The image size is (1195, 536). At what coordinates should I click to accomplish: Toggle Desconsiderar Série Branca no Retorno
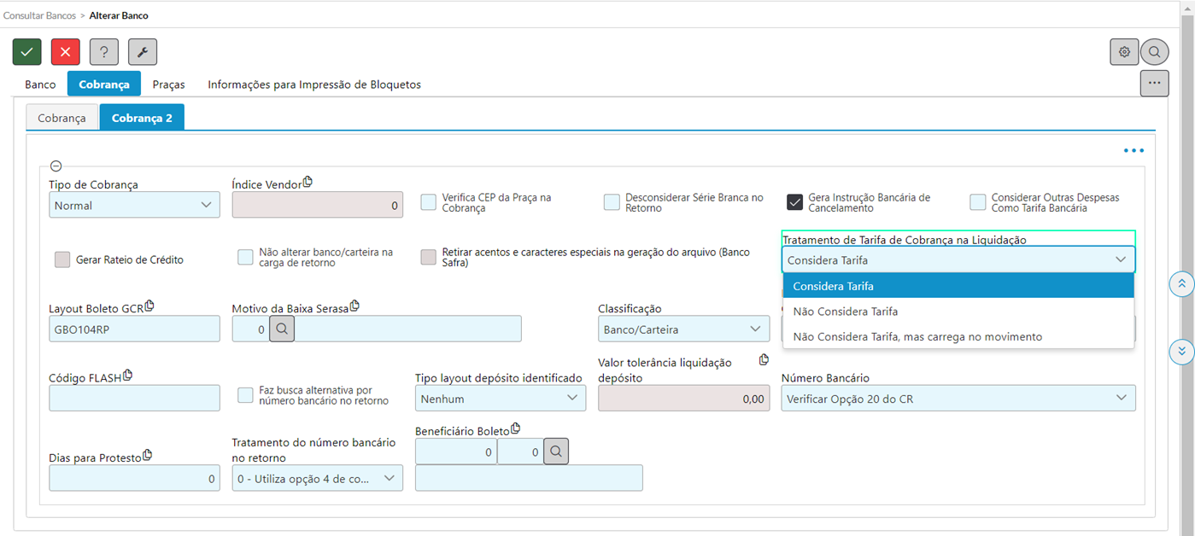[612, 202]
